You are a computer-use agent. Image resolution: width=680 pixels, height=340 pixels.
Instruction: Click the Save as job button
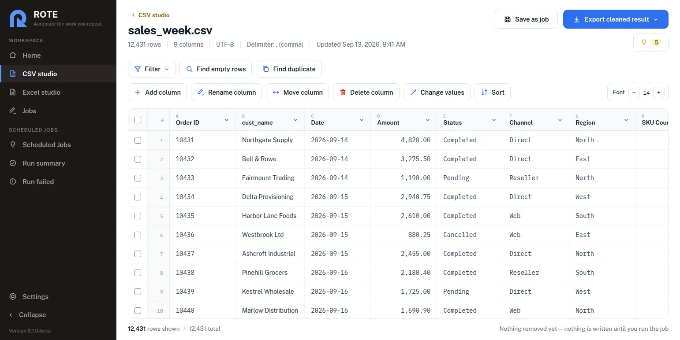(x=526, y=19)
